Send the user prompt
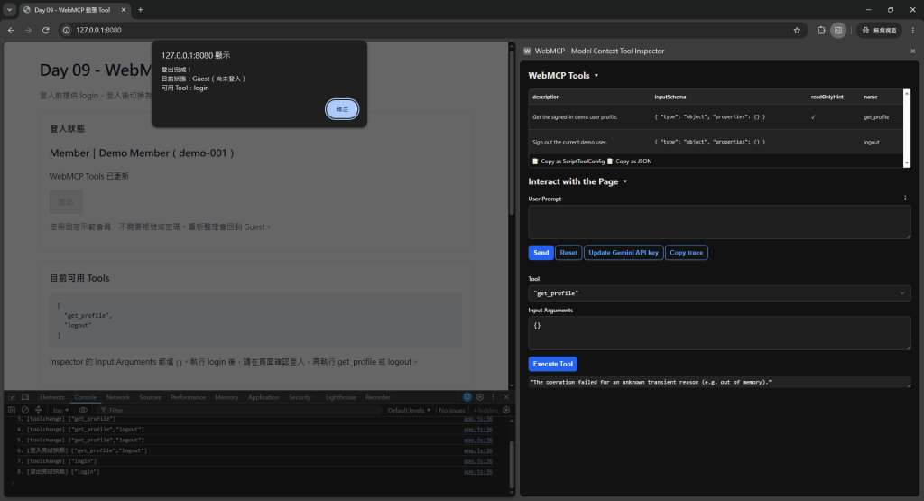Viewport: 924px width, 501px height. point(541,252)
